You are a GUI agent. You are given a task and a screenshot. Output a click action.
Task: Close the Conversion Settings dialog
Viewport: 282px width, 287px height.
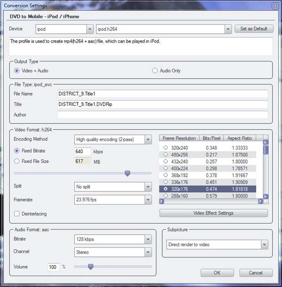tap(275, 6)
